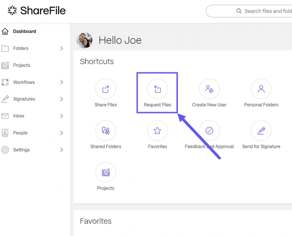Viewport: 292px width, 236px height.
Task: Select Folders in the sidebar
Action: [x=21, y=48]
